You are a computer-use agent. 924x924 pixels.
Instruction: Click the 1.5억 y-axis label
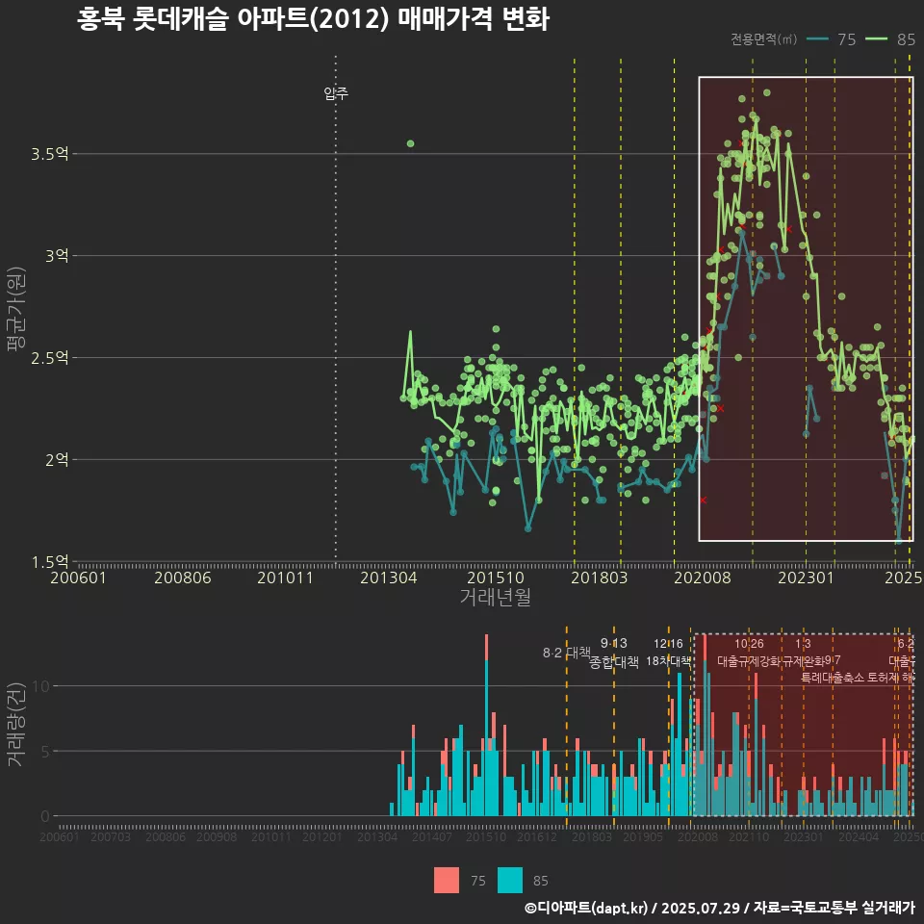[x=49, y=561]
